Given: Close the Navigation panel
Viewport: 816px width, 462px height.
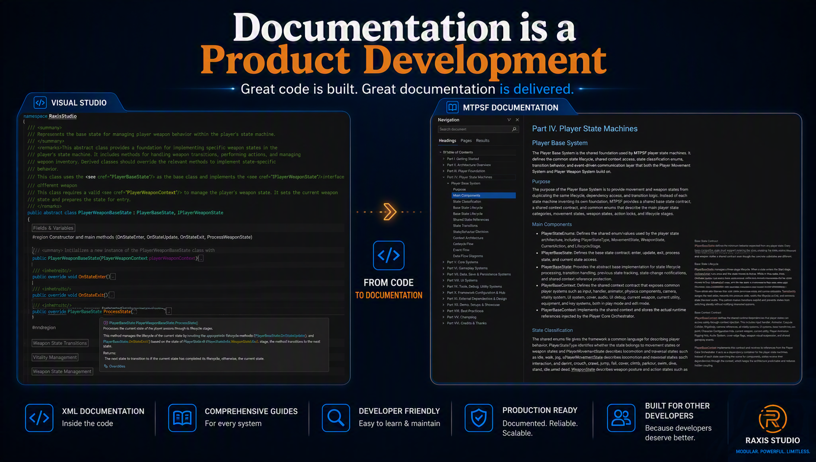Looking at the screenshot, I should [x=517, y=120].
